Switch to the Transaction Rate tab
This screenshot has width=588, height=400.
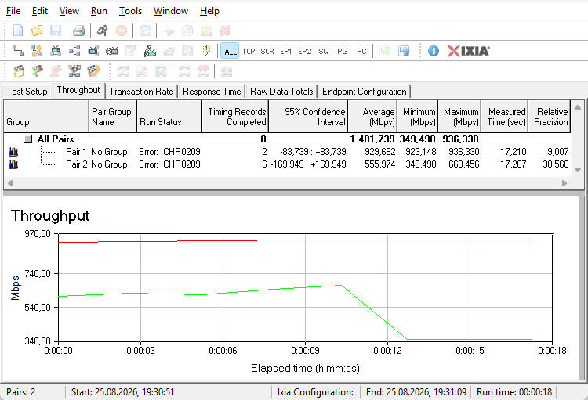(141, 92)
